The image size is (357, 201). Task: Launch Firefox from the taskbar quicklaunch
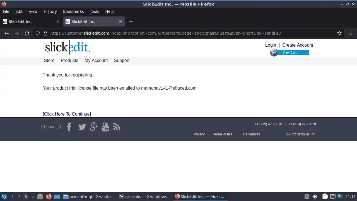[49, 197]
